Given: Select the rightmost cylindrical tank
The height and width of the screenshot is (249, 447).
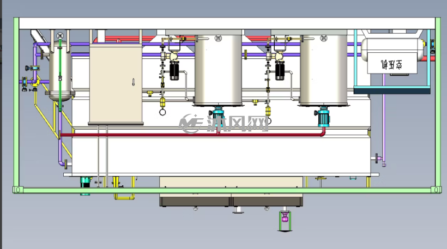Looking at the screenshot, I should (x=324, y=69).
